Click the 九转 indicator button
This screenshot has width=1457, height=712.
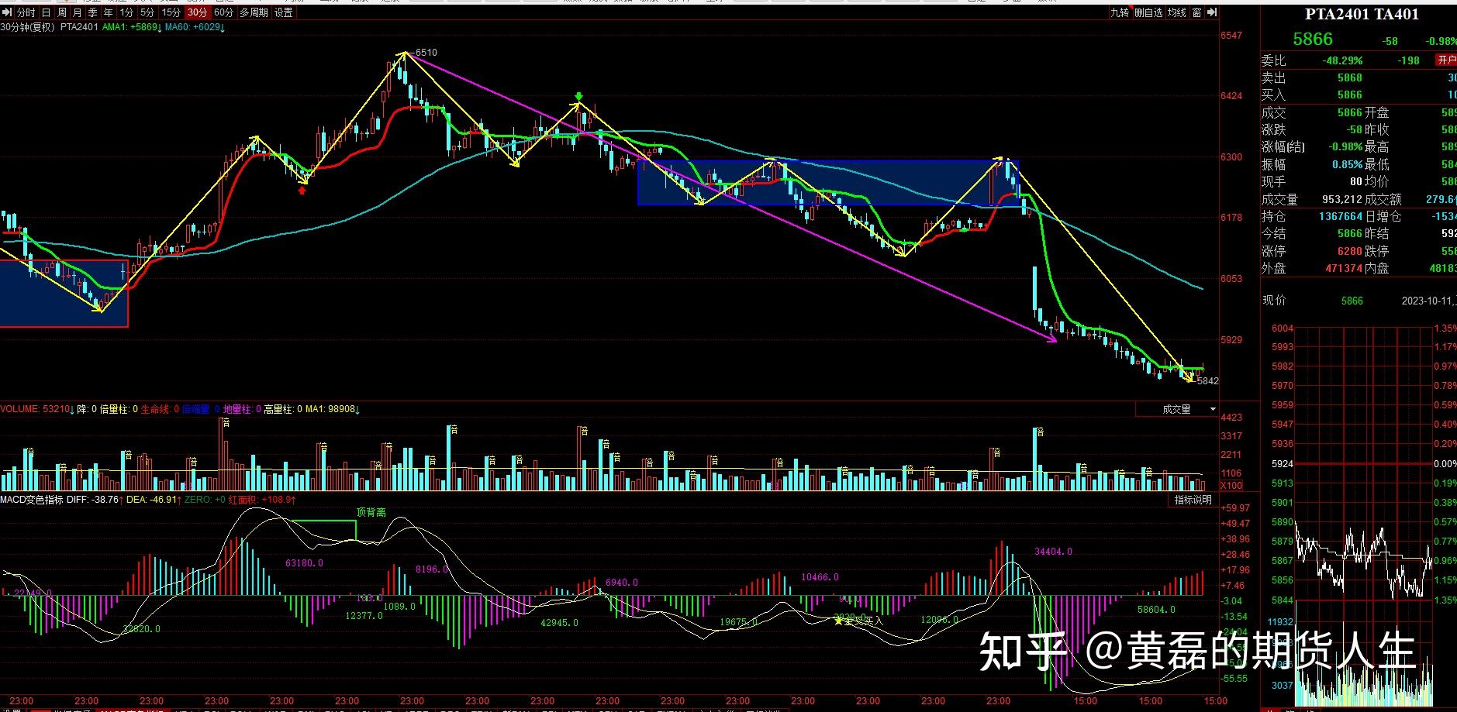[1119, 12]
